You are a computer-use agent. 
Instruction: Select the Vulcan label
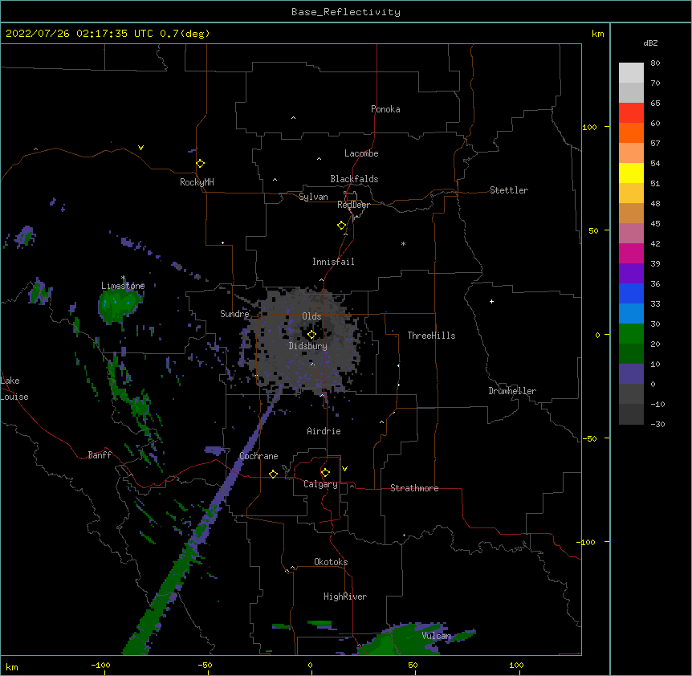coord(436,636)
